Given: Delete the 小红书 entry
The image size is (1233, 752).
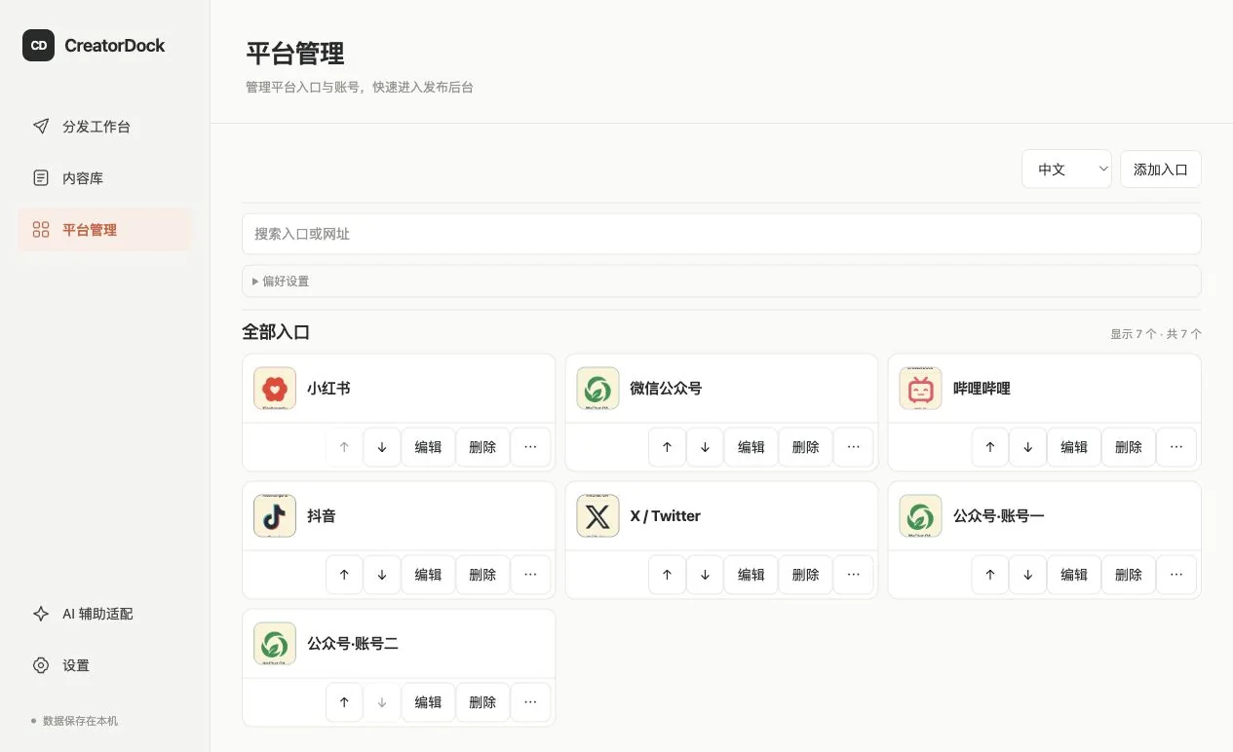Looking at the screenshot, I should coord(482,447).
